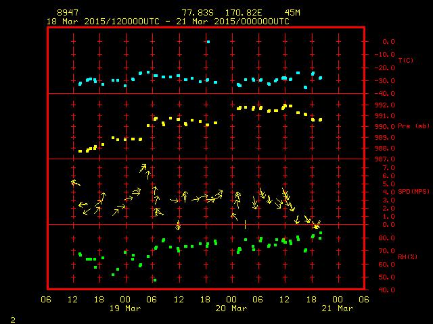This screenshot has height=324, width=433.
Task: Click the 20 Mar date label
Action: [231, 308]
